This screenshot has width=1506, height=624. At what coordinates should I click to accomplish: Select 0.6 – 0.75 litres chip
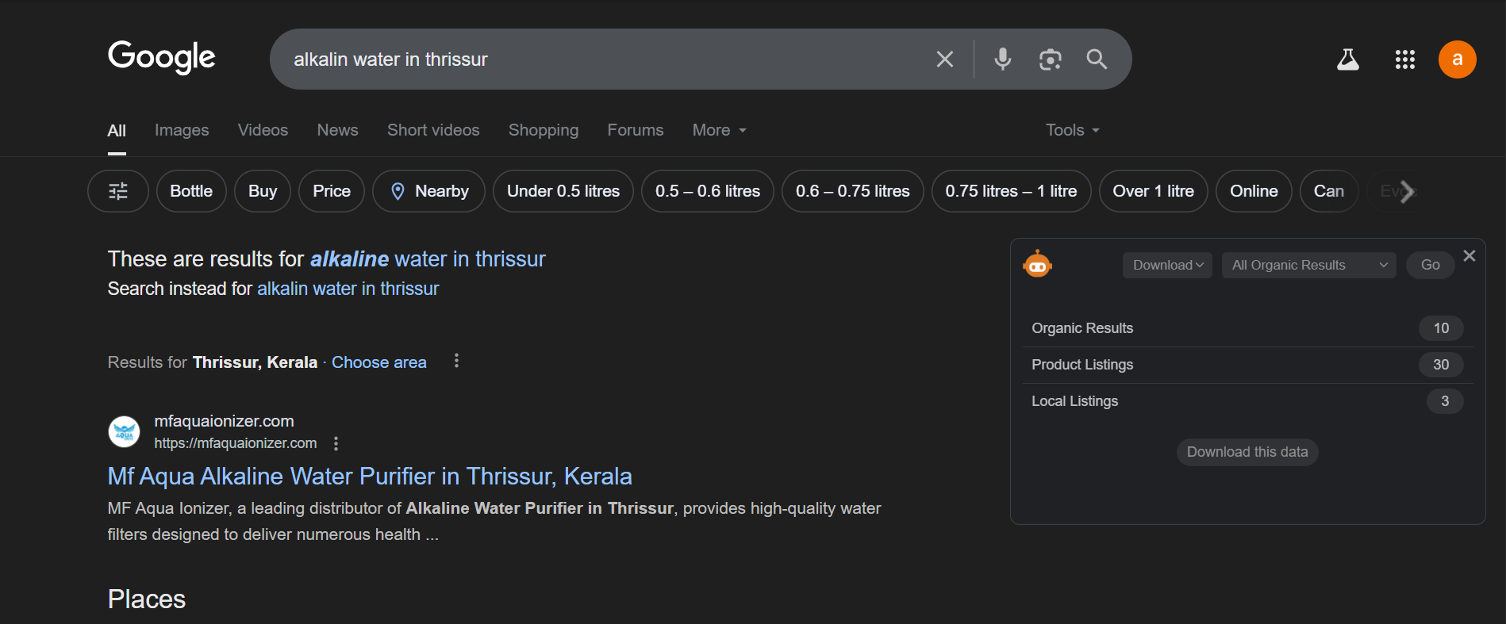[853, 191]
